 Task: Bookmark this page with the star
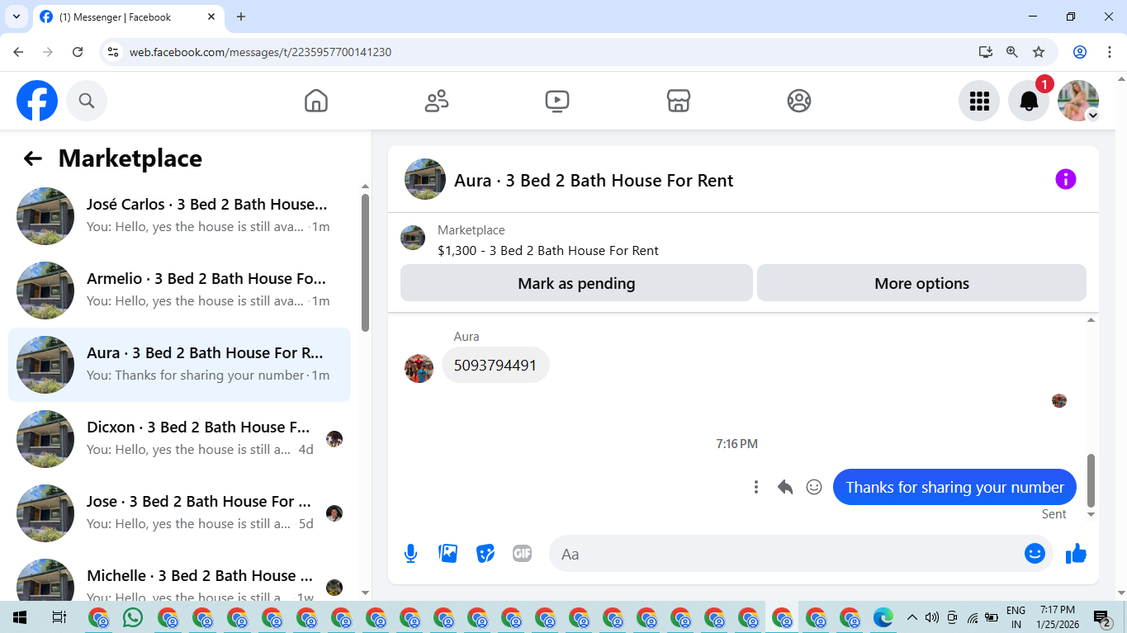click(1039, 52)
